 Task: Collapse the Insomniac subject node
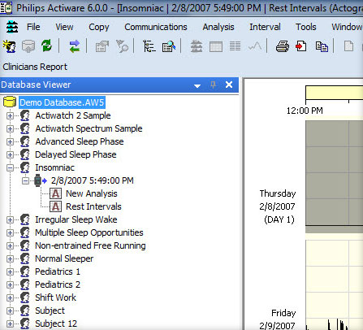pos(10,167)
